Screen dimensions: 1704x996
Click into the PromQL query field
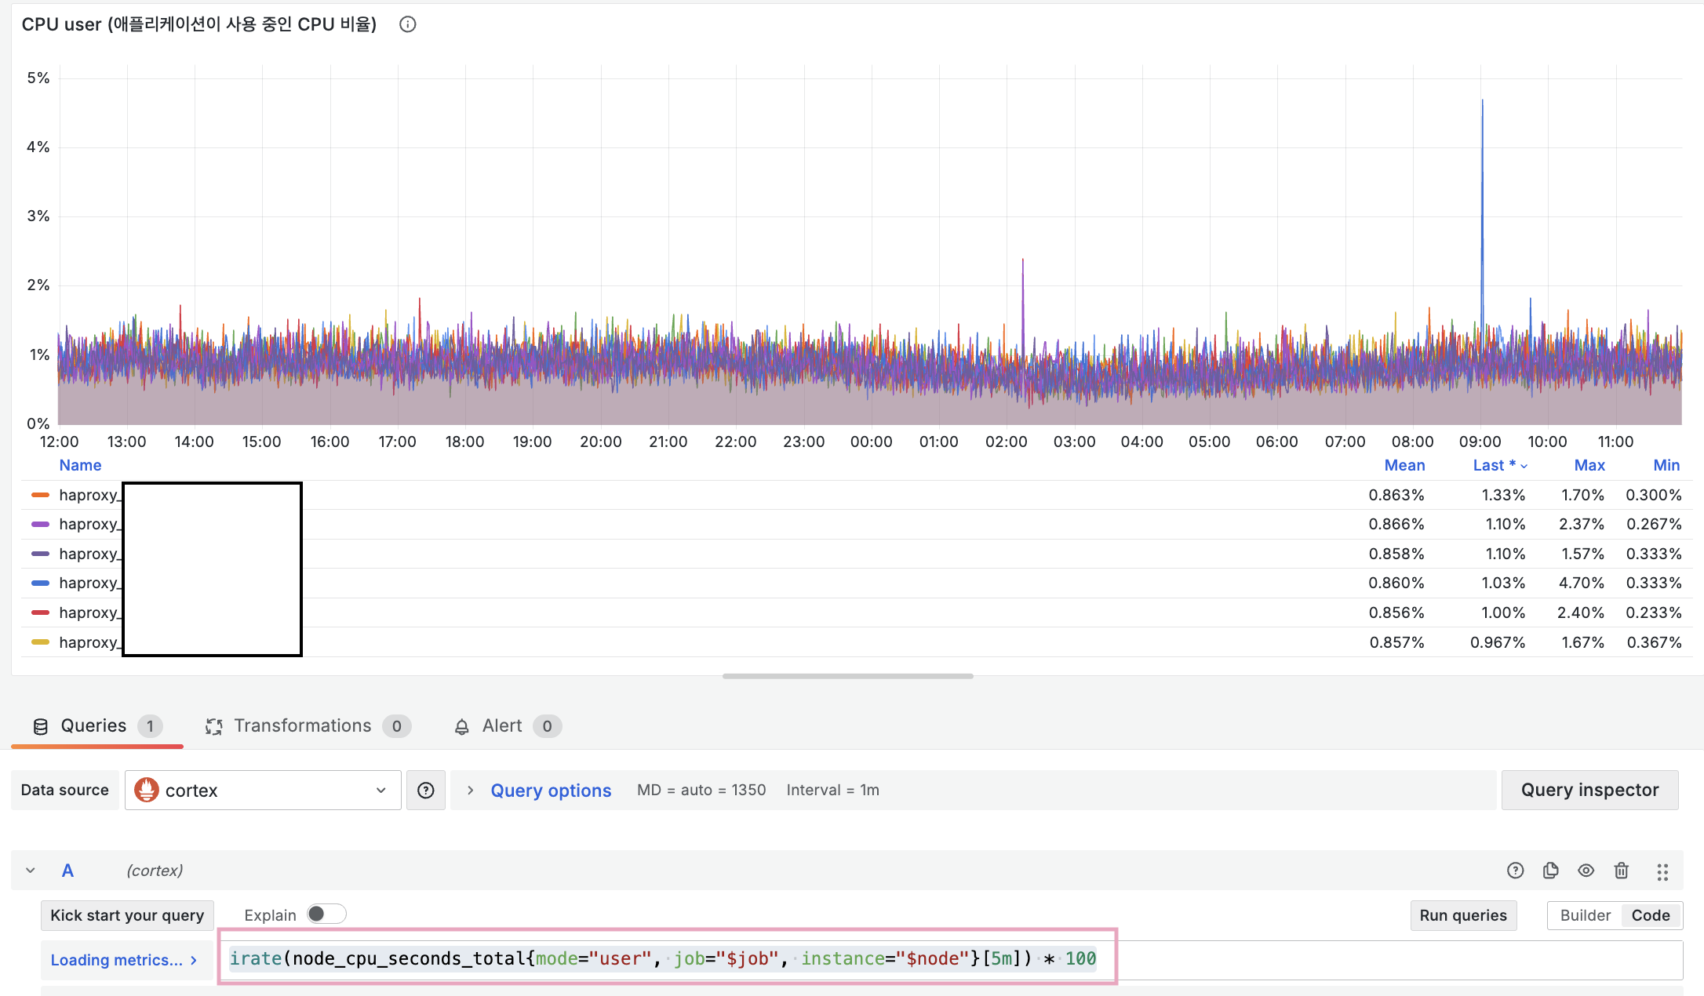[x=951, y=959]
